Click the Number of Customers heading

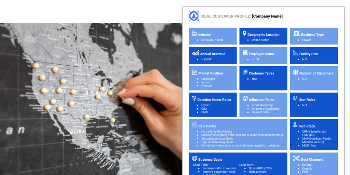[x=316, y=73]
